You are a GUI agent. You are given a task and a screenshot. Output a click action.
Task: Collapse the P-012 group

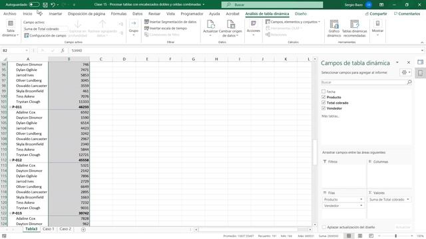(11, 160)
